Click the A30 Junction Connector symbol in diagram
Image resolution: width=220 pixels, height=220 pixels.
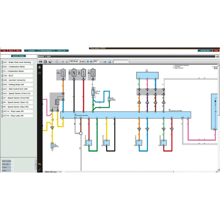(x=109, y=99)
